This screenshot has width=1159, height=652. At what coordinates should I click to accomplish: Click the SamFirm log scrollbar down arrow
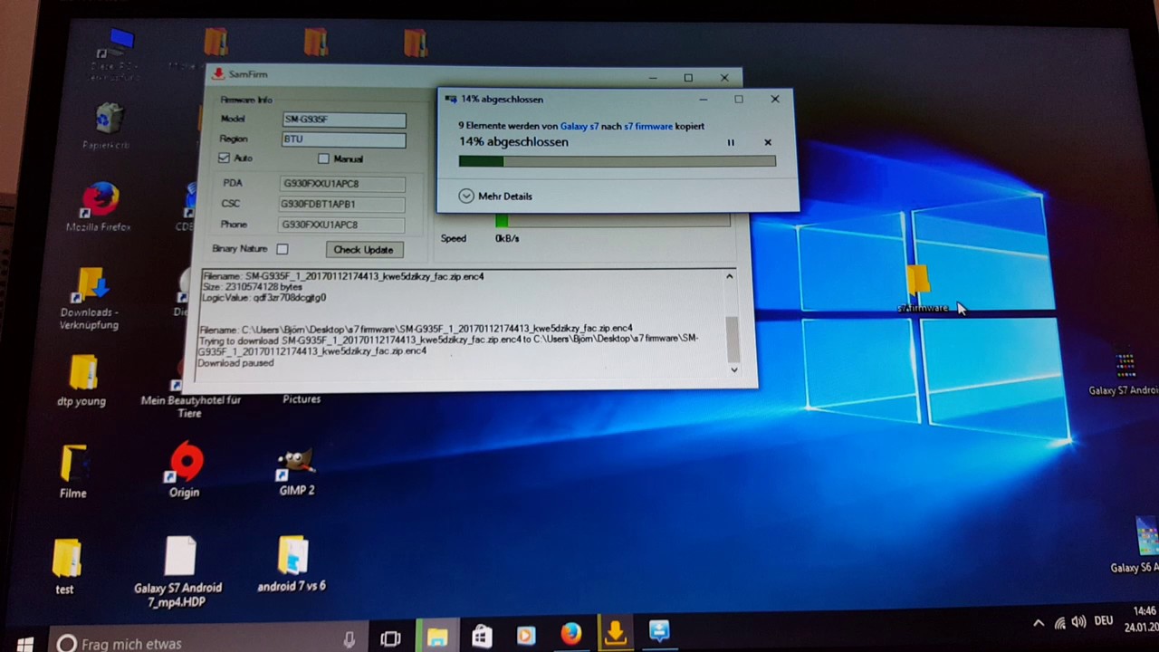click(733, 369)
